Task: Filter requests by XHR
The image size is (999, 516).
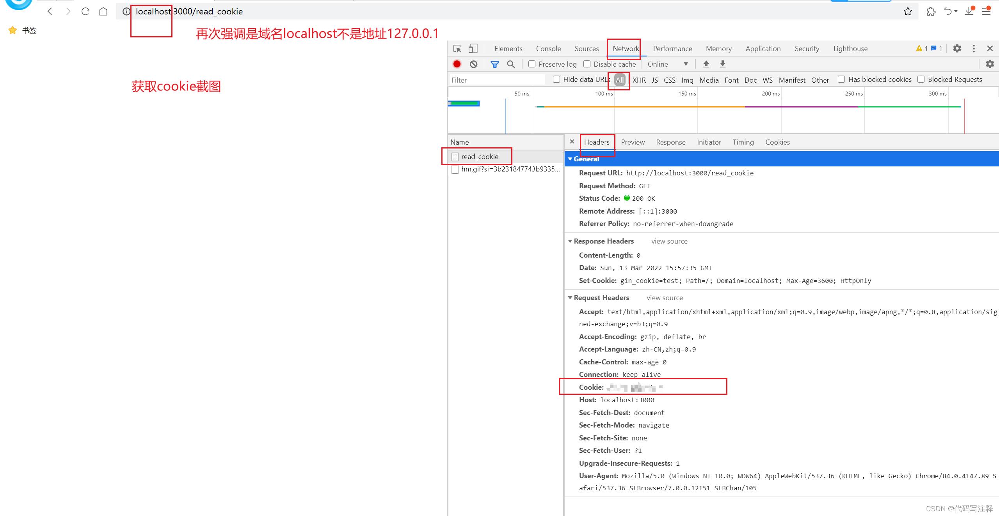Action: point(639,80)
